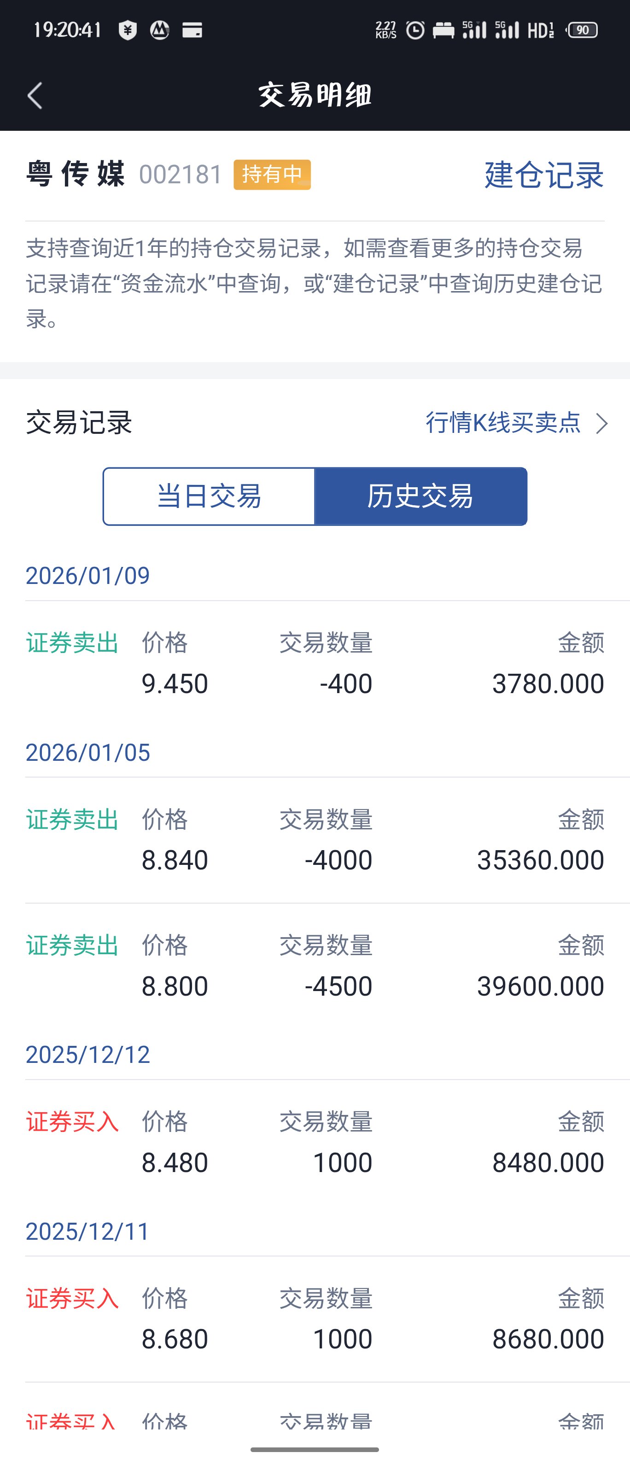The height and width of the screenshot is (1470, 630).
Task: Tap the first 5G signal icon
Action: tap(474, 29)
